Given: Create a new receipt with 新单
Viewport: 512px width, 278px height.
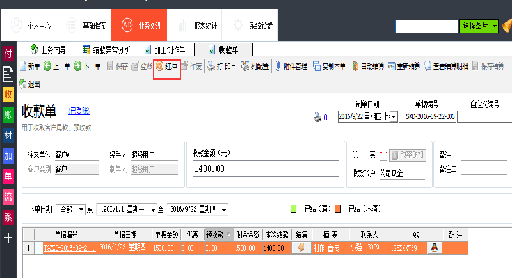Looking at the screenshot, I should (29, 66).
